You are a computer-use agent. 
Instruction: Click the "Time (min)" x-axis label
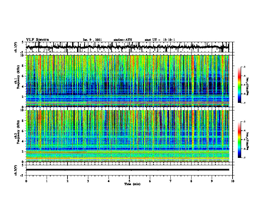(132, 184)
